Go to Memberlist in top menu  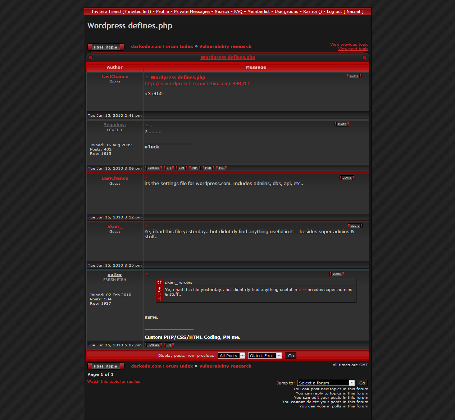click(x=258, y=11)
